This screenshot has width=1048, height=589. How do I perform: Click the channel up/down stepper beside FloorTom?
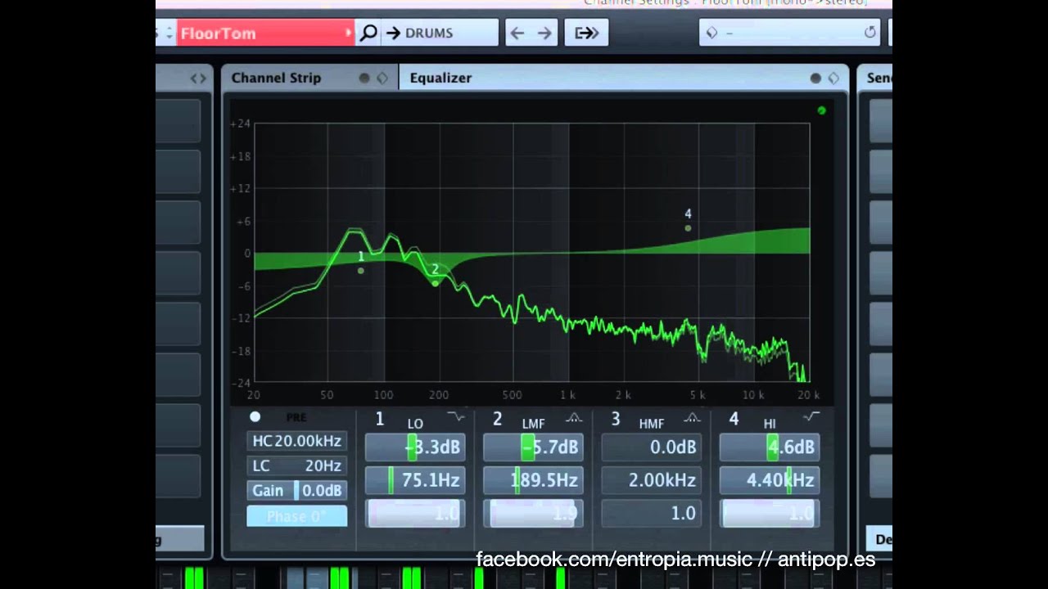click(169, 33)
